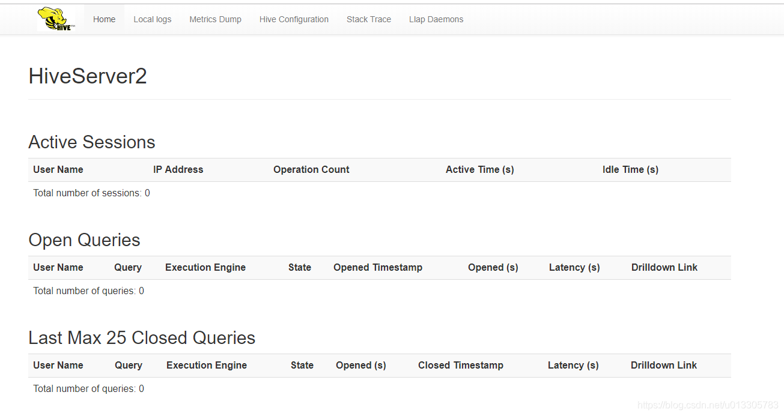
Task: Click Query header in Closed Queries table
Action: [129, 365]
